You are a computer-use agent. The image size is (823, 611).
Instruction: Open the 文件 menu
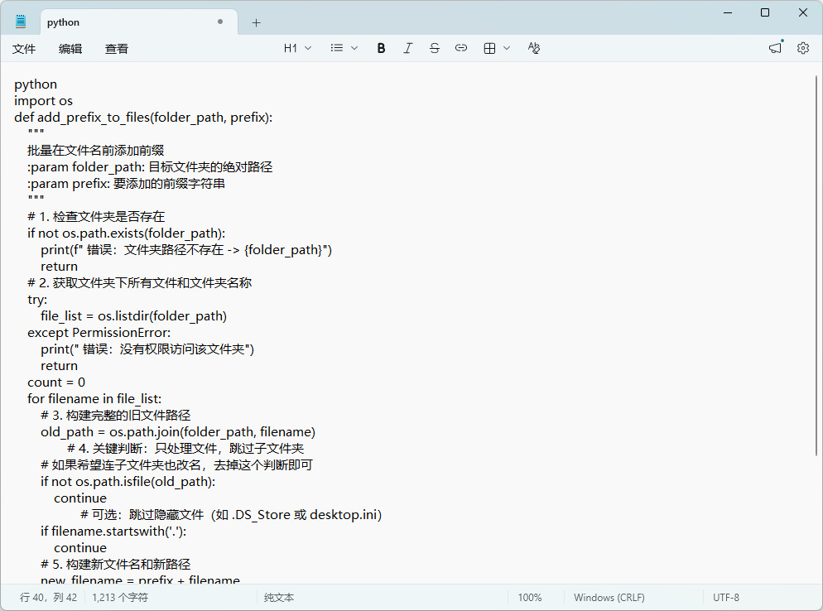[24, 49]
